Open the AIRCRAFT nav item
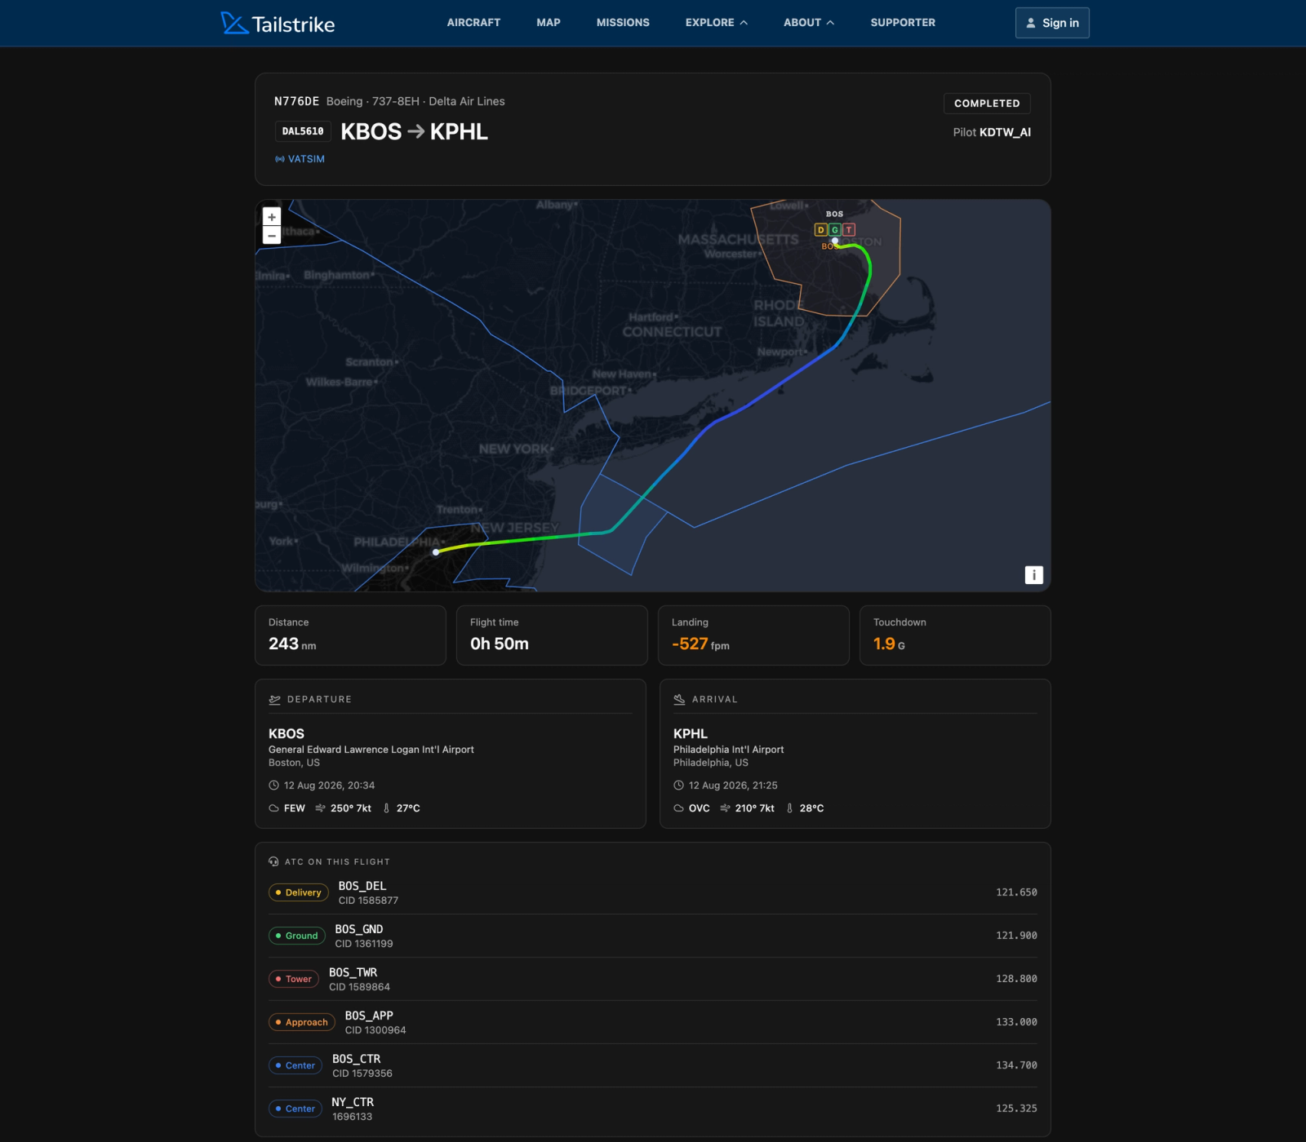The image size is (1306, 1142). click(473, 23)
